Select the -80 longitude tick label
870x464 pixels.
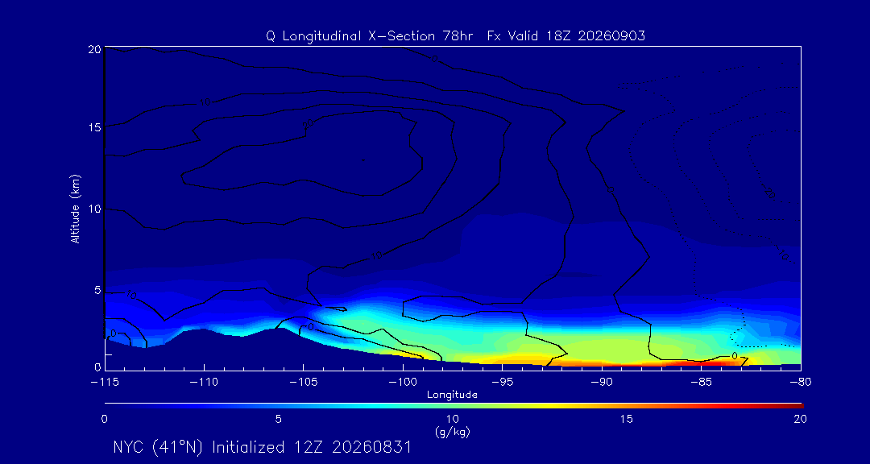(800, 383)
